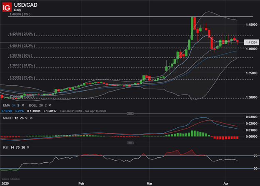Viewport: 260px width, 186px height.
Task: Remove the BOLL indicator via its X
Action: pyautogui.click(x=50, y=105)
